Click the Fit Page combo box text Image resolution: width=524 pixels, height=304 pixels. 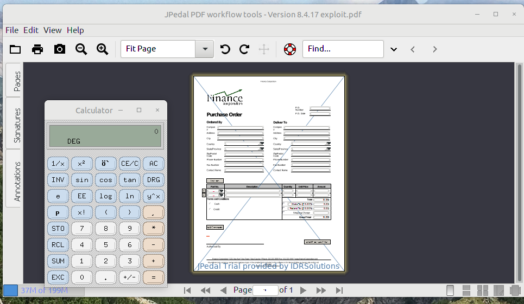coord(157,49)
